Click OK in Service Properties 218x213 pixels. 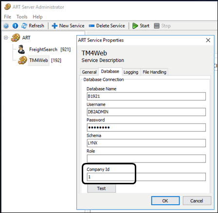(165, 201)
